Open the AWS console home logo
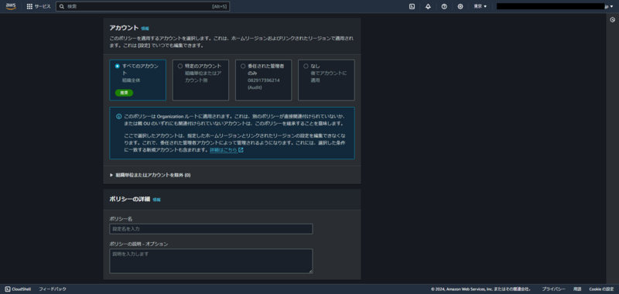The width and height of the screenshot is (619, 294). (x=11, y=7)
